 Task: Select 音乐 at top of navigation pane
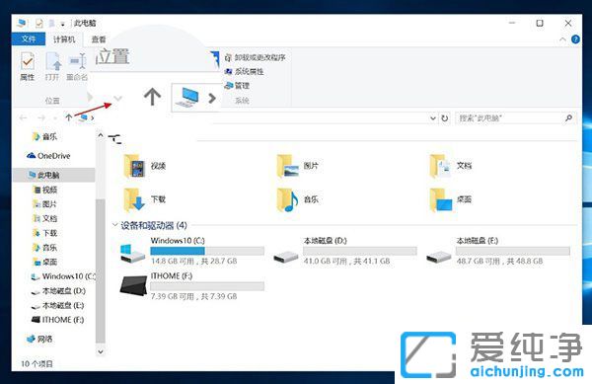pyautogui.click(x=45, y=136)
